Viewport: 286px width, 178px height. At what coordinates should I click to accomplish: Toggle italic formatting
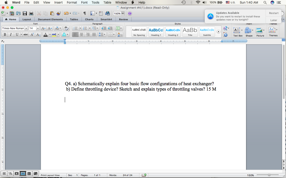coord(11,34)
